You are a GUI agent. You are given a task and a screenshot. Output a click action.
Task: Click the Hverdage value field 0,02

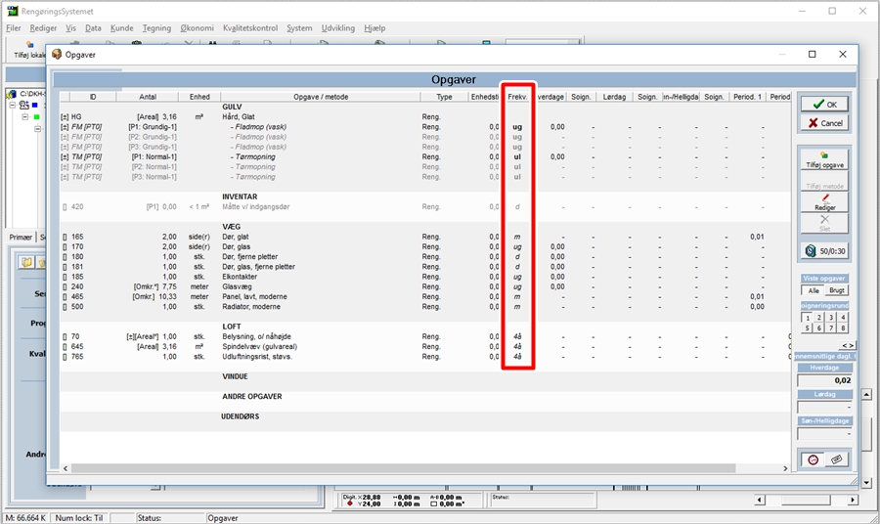pos(824,380)
